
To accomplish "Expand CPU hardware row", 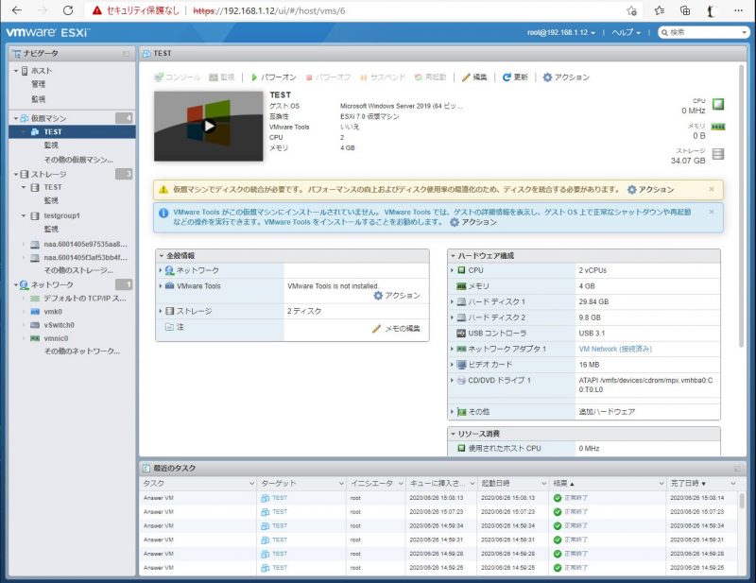I will coord(452,270).
